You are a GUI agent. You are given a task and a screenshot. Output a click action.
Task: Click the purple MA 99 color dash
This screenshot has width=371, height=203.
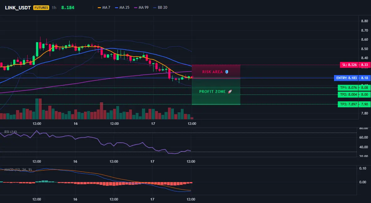click(136, 8)
